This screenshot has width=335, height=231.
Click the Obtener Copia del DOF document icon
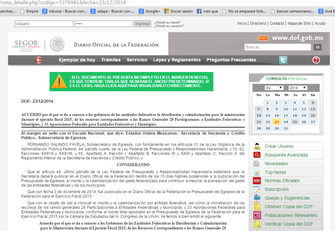[x=257, y=206]
